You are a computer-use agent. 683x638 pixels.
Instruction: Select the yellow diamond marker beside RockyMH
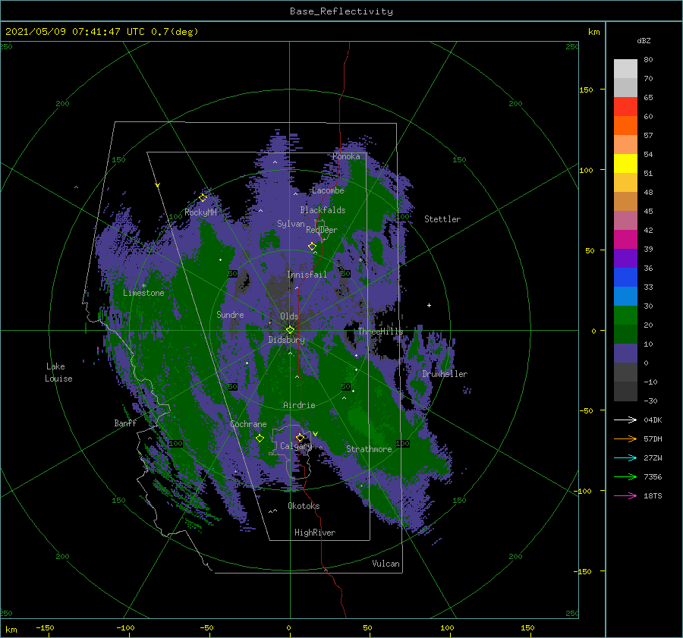(x=203, y=198)
